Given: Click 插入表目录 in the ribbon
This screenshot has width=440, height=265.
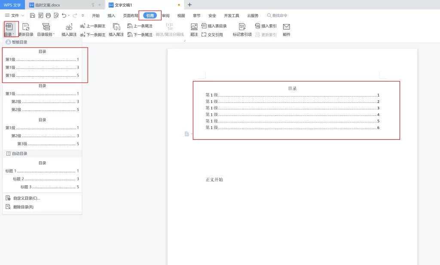Looking at the screenshot, I should (214, 26).
